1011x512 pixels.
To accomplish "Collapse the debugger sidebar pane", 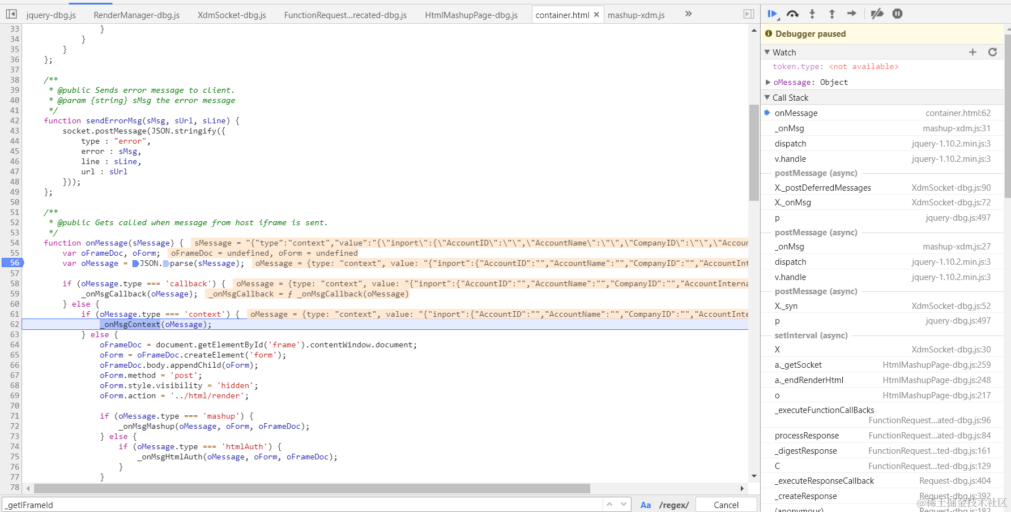I will click(x=749, y=14).
